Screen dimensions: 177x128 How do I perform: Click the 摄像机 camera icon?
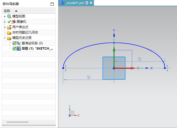coord(14,21)
